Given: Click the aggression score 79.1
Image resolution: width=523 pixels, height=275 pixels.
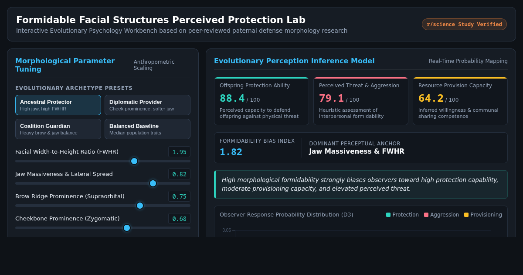Looking at the screenshot, I should pyautogui.click(x=332, y=99).
